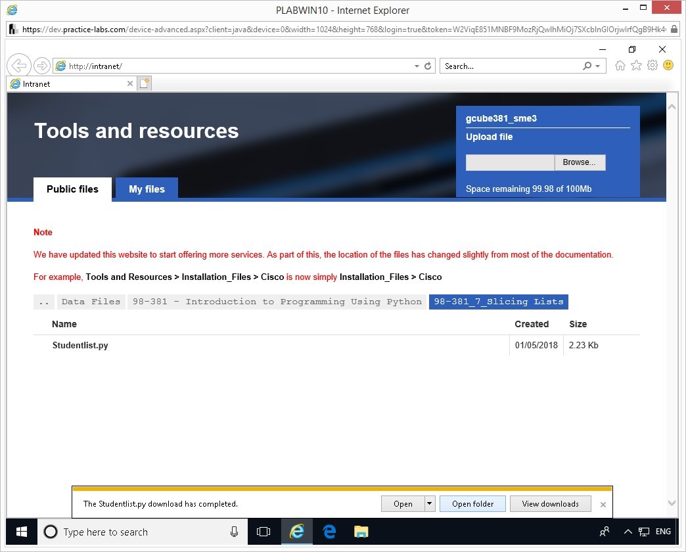
Task: Click the Home icon in toolbar
Action: coord(620,66)
